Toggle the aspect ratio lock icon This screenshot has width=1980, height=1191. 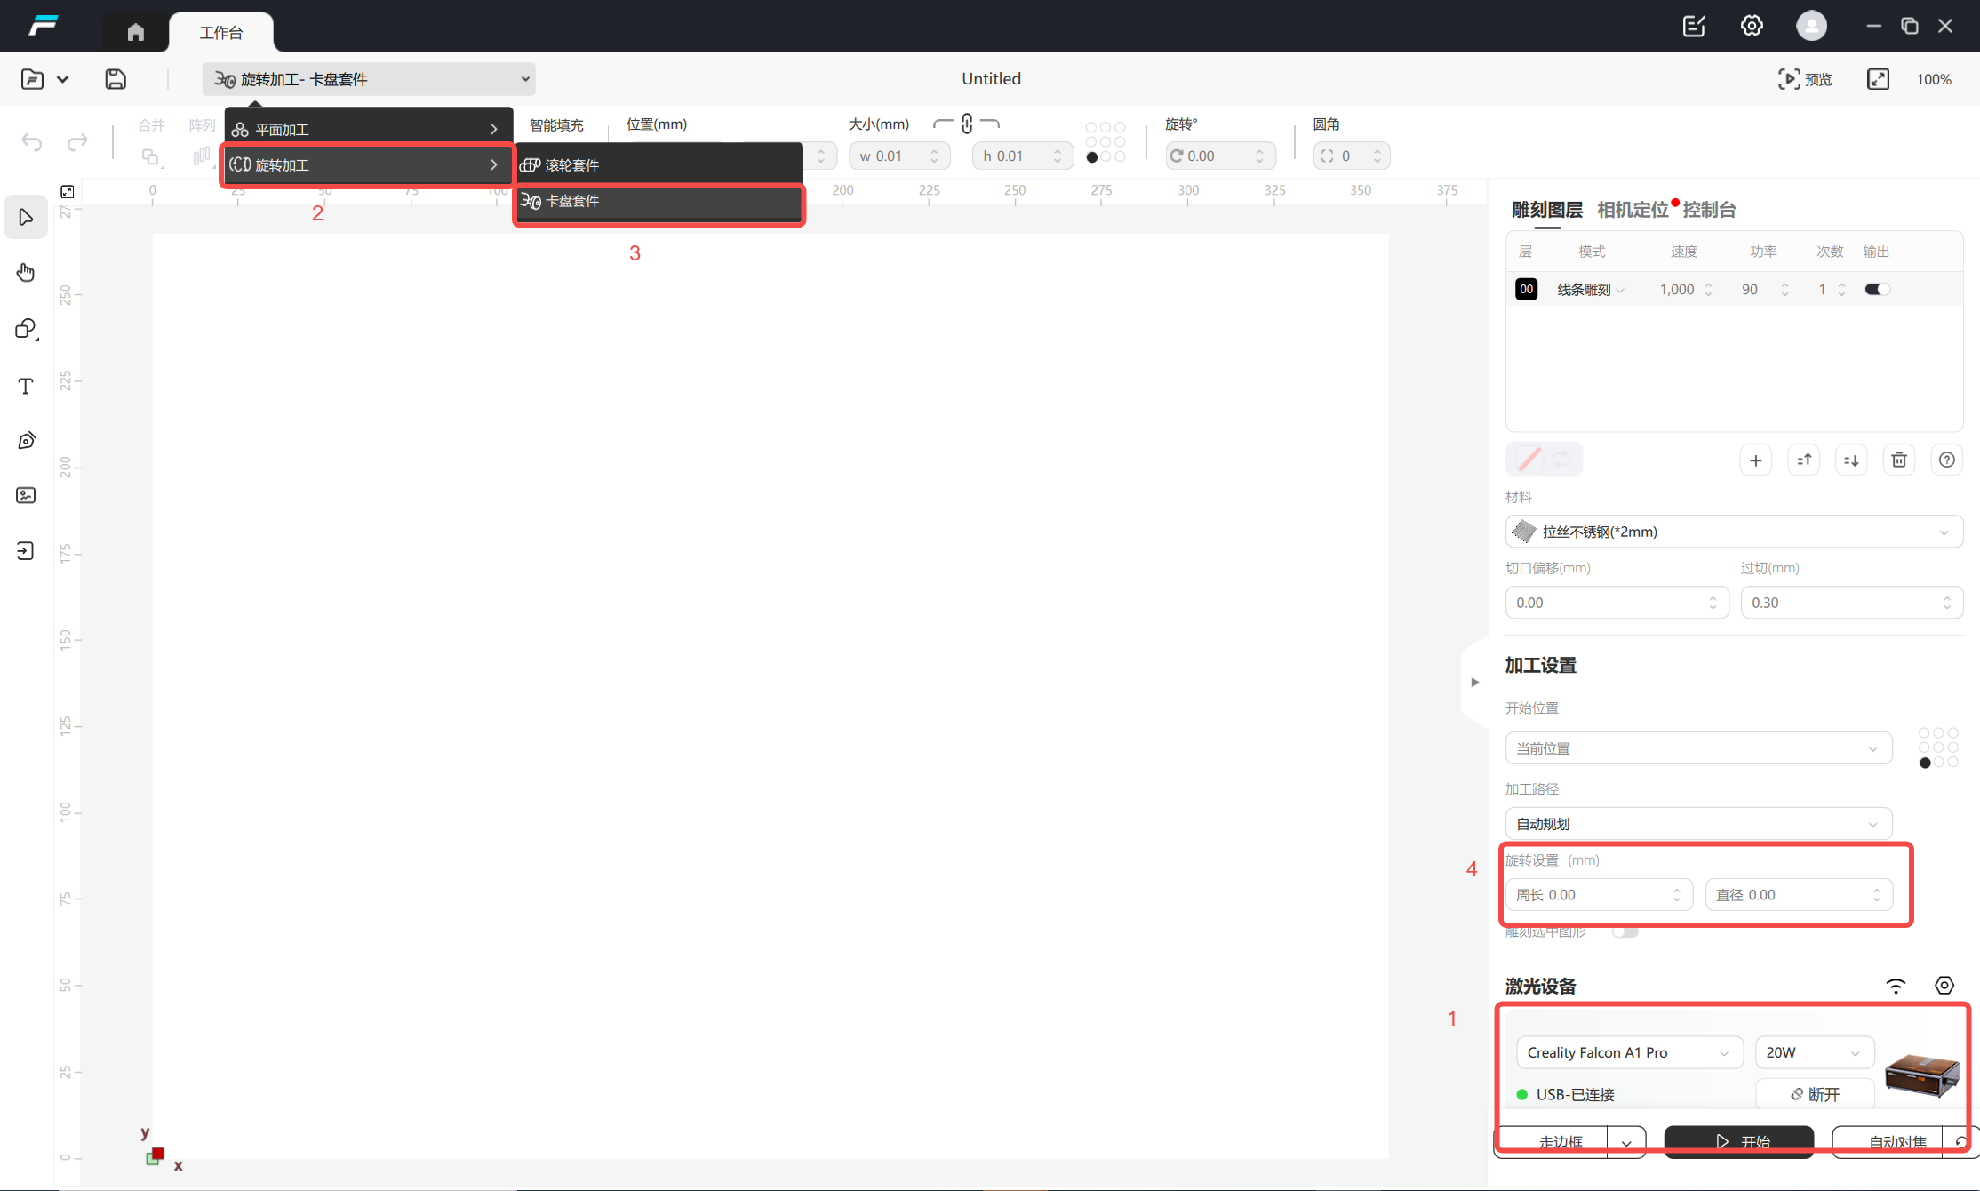(x=967, y=124)
